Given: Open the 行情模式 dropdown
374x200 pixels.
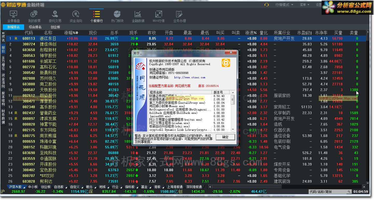Looking at the screenshot, I should point(284,5).
